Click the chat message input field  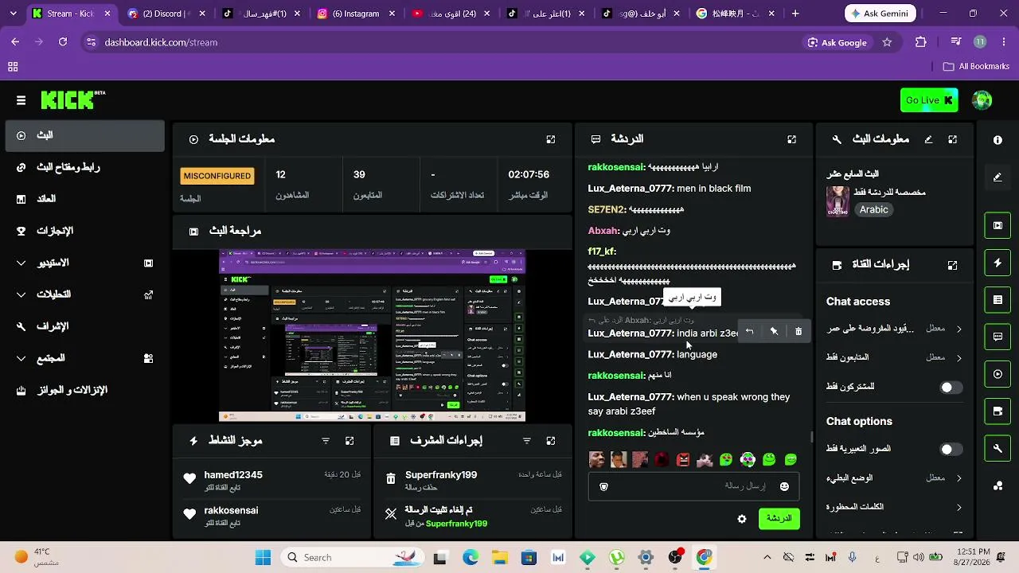tap(693, 486)
